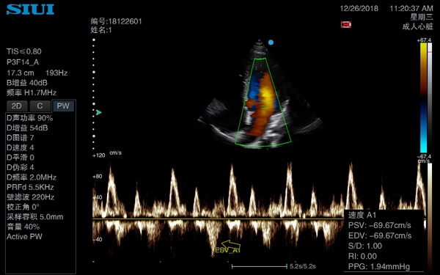Select the D增益 54dB parameter

27,128
